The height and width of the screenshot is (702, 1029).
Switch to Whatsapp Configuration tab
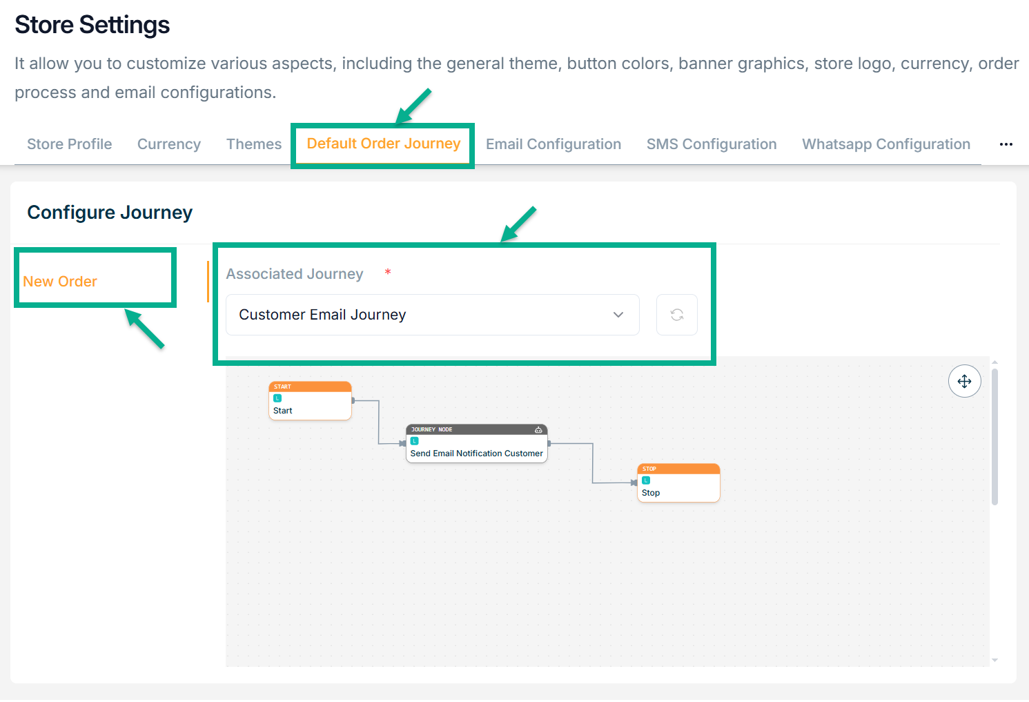885,144
